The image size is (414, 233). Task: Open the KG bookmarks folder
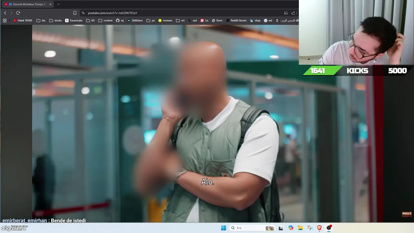click(x=91, y=20)
